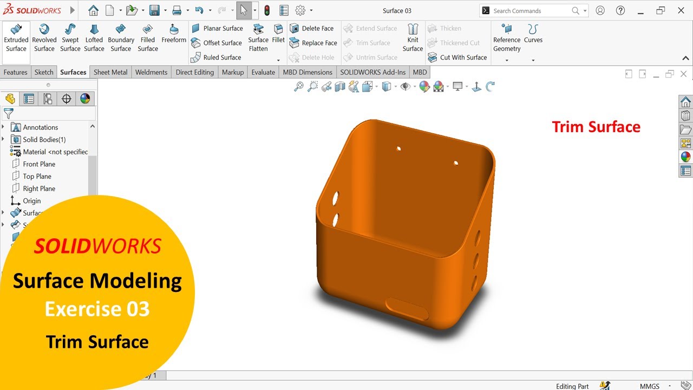This screenshot has width=693, height=390.
Task: Expand the Solid Bodies(1) node
Action: 3,140
